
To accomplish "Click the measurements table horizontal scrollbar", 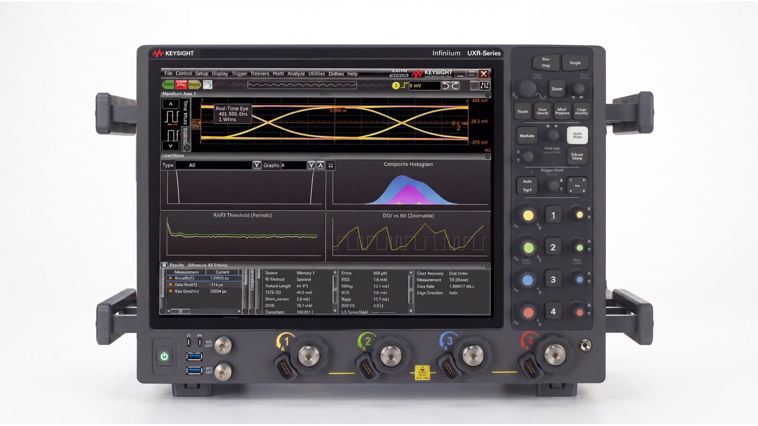I will pyautogui.click(x=205, y=311).
